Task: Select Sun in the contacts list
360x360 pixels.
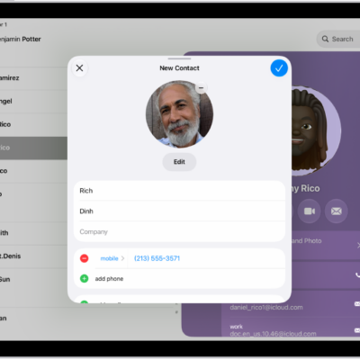Action: (x=33, y=280)
